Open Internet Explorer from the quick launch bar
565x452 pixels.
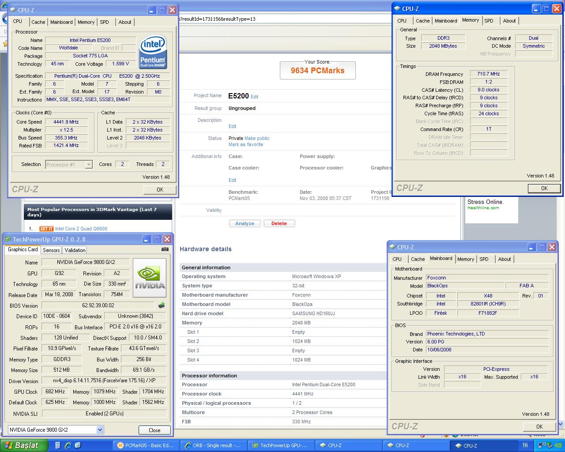(68, 445)
